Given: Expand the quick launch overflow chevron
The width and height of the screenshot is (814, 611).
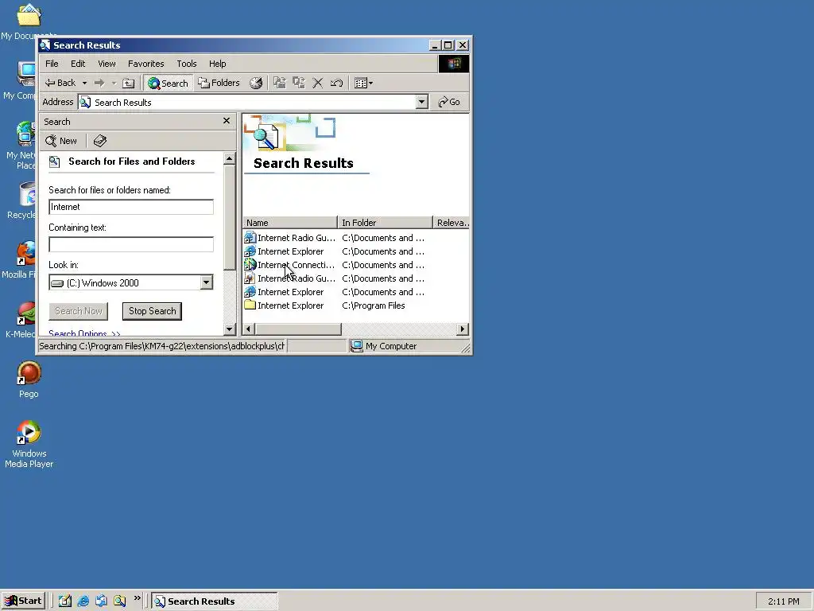Looking at the screenshot, I should pos(137,598).
